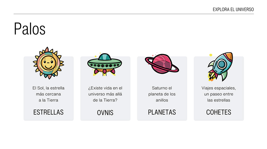
Task: Select the 'Palos' slide title
Action: (29, 28)
